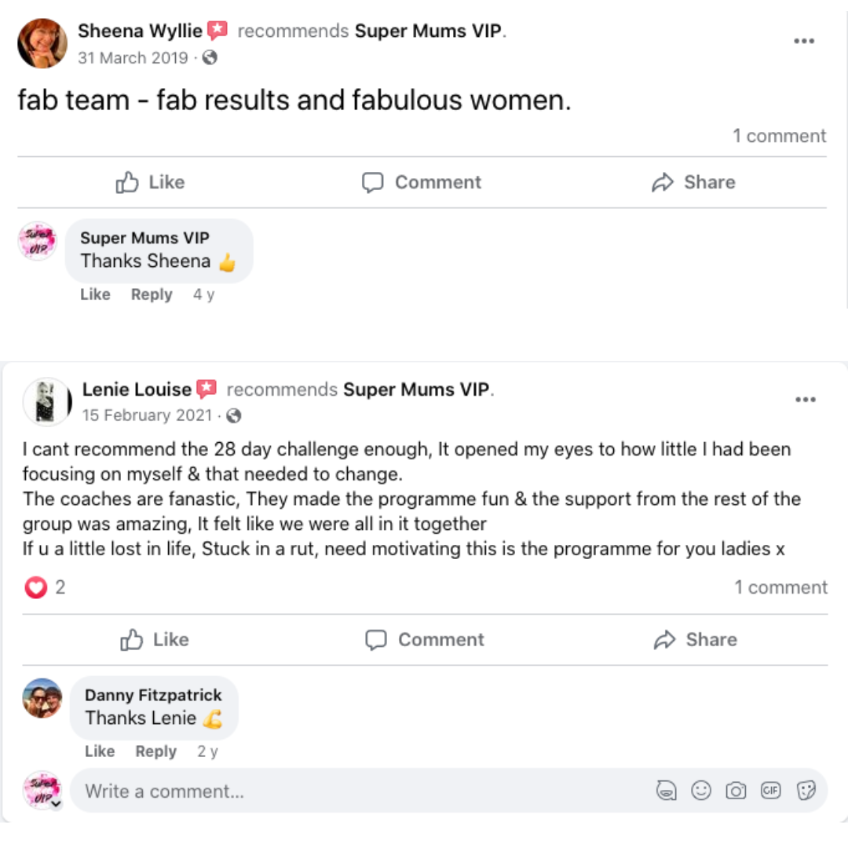View the 1 comment on Lenie's post
The width and height of the screenshot is (848, 848).
[x=780, y=587]
